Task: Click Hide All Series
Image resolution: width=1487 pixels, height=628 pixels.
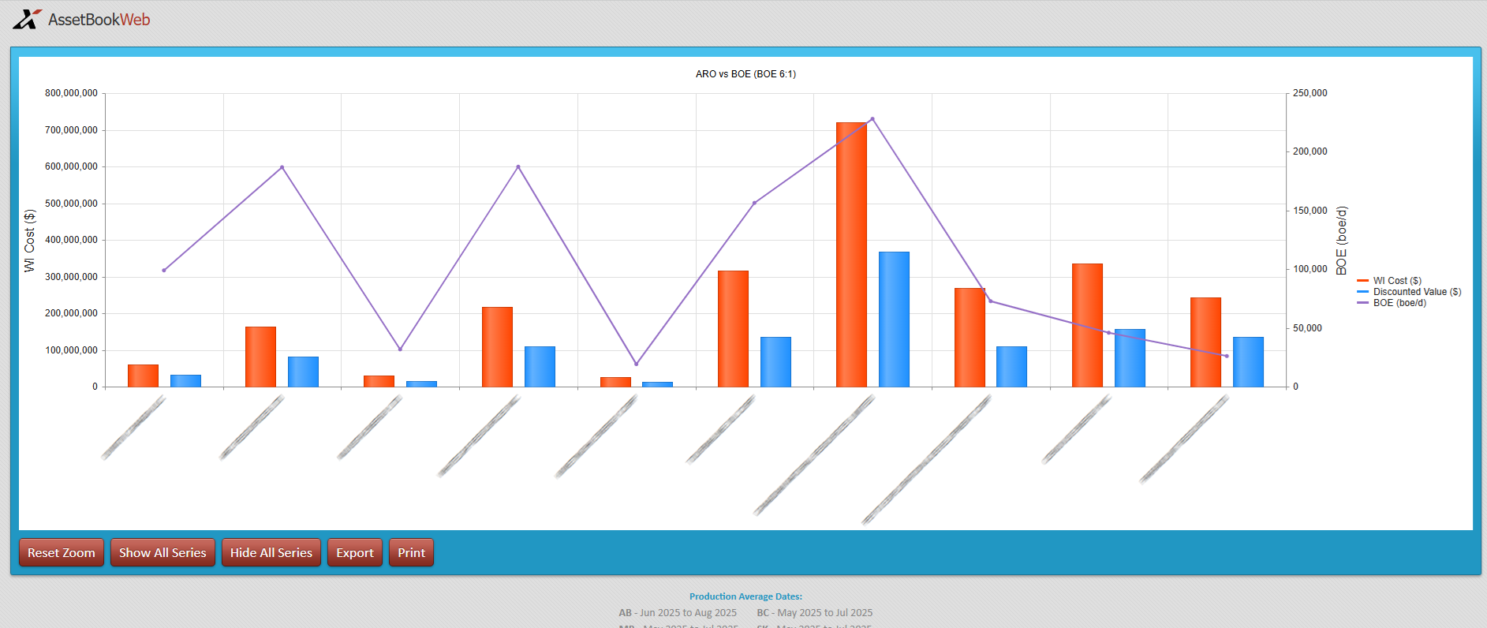Action: pyautogui.click(x=271, y=552)
